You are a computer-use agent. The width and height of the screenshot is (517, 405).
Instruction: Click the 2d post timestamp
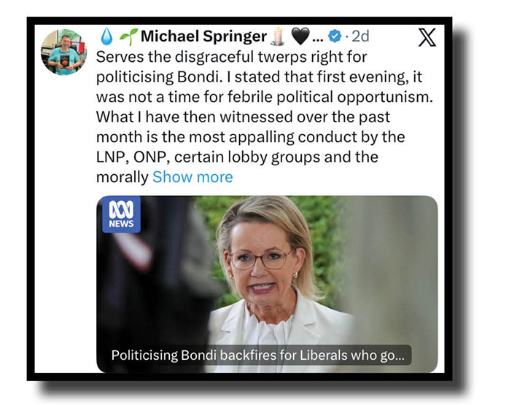tap(360, 36)
